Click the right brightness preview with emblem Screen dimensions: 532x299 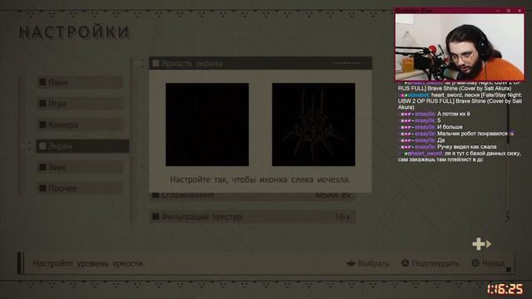point(313,125)
